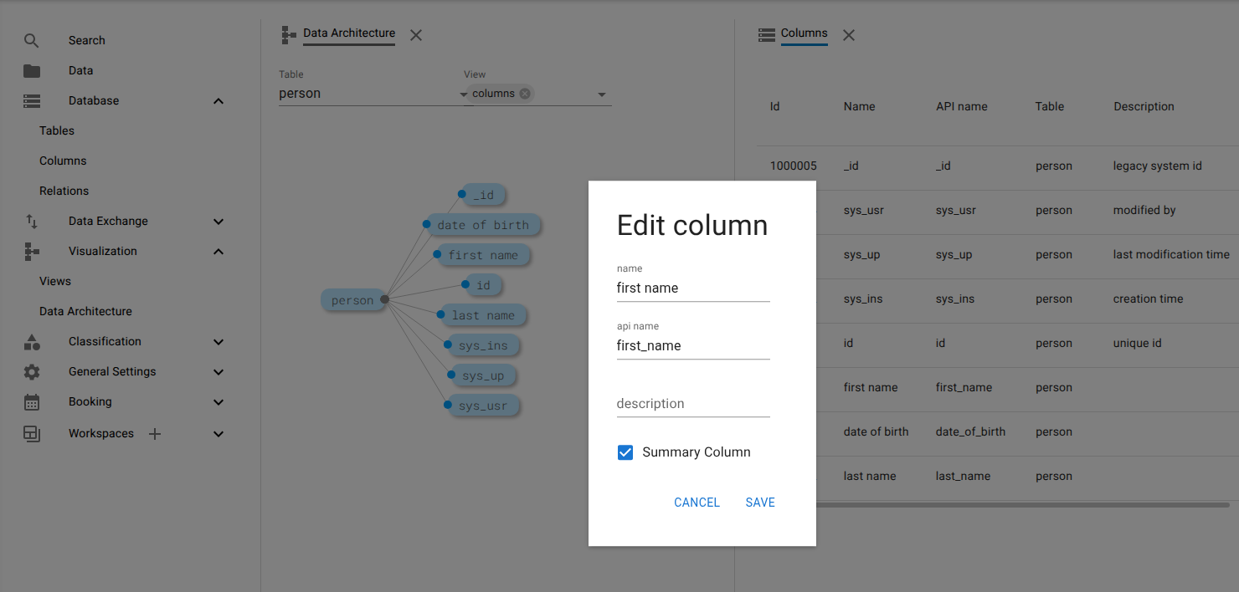Collapse the Database section

click(x=218, y=100)
